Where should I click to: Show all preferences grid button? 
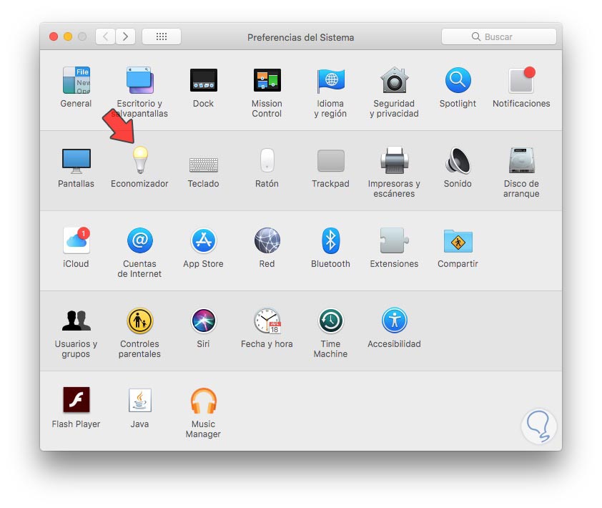162,37
